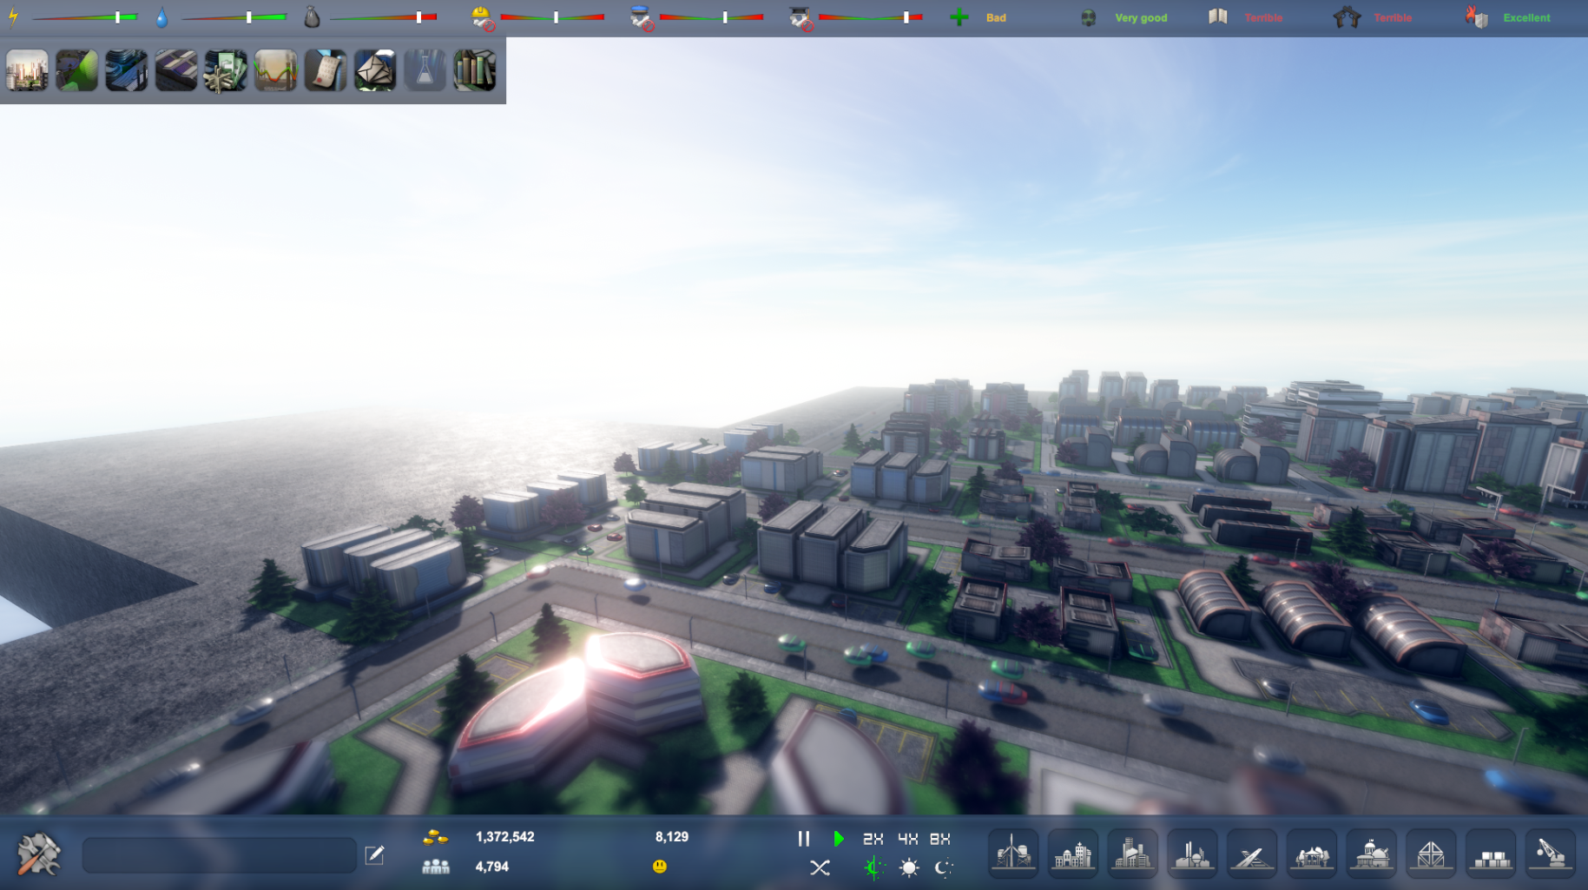
Task: Click the 'Terrible' crime rating
Action: tap(1393, 17)
